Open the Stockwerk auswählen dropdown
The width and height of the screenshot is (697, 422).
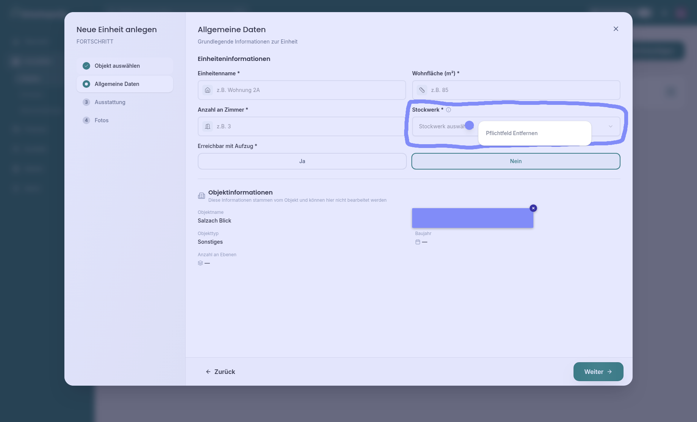tap(439, 126)
